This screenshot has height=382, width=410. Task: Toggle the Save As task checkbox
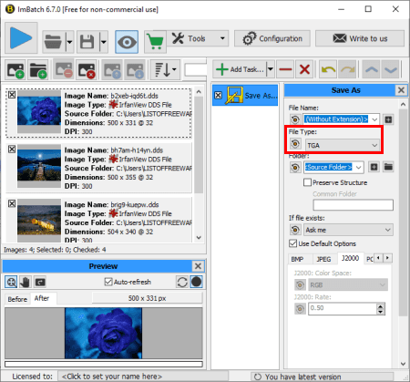coord(218,96)
